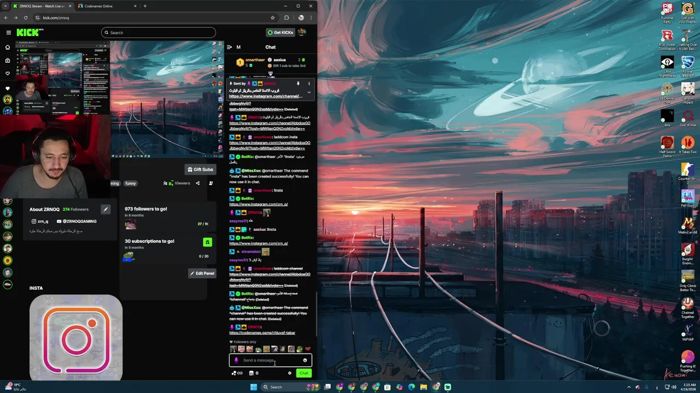This screenshot has height=393, width=700.
Task: Open the pinned instagram.com/channel link
Action: [x=266, y=96]
